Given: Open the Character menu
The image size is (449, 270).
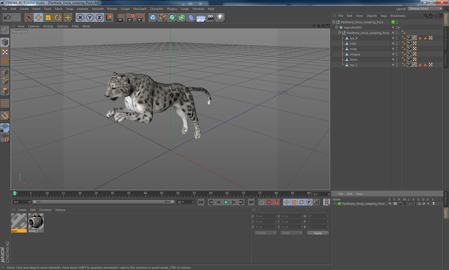Looking at the screenshot, I should coord(157,9).
